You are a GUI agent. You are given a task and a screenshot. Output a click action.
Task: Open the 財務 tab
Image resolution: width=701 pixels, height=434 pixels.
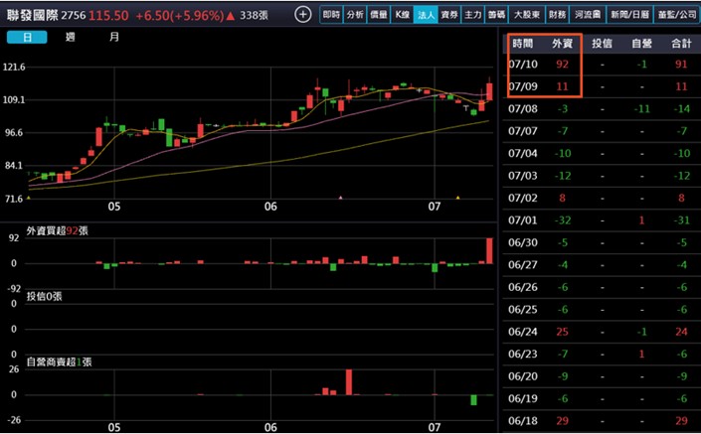click(x=557, y=15)
